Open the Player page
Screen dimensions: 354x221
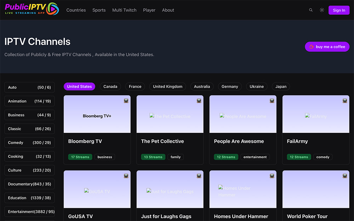(x=149, y=10)
